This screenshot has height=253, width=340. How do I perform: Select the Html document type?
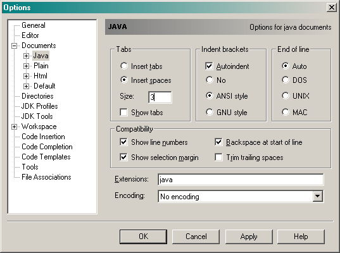[x=41, y=76]
